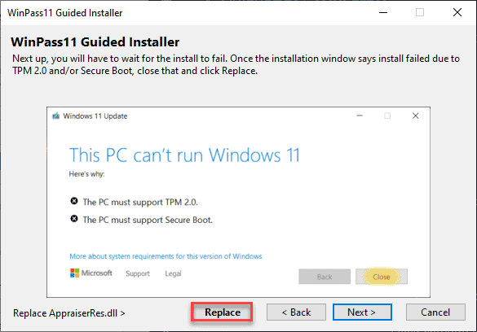Click the X icon beside TPM 2.0 requirement

tap(74, 201)
